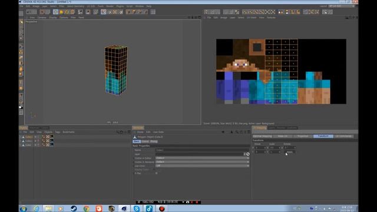377x212 pixels.
Task: Click the object Name input field
Action: (202, 150)
